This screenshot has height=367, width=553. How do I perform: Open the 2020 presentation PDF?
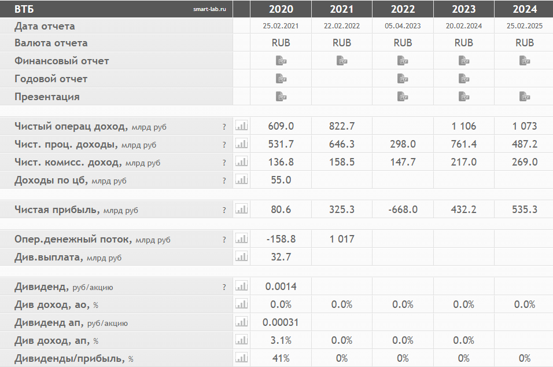281,97
